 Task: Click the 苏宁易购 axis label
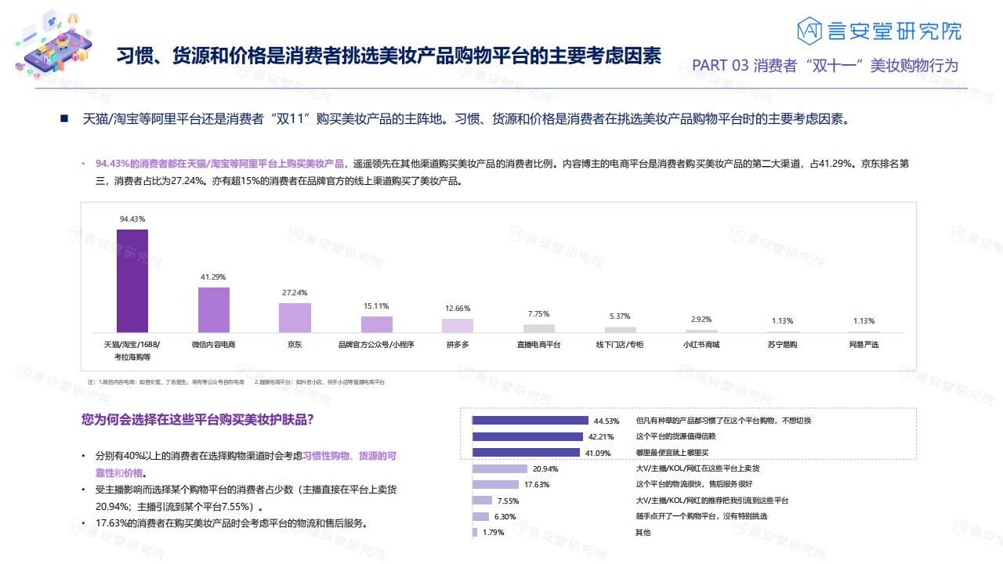783,345
